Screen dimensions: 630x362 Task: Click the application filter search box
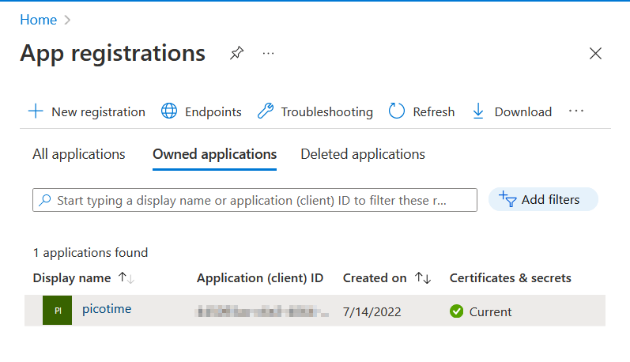tap(255, 200)
